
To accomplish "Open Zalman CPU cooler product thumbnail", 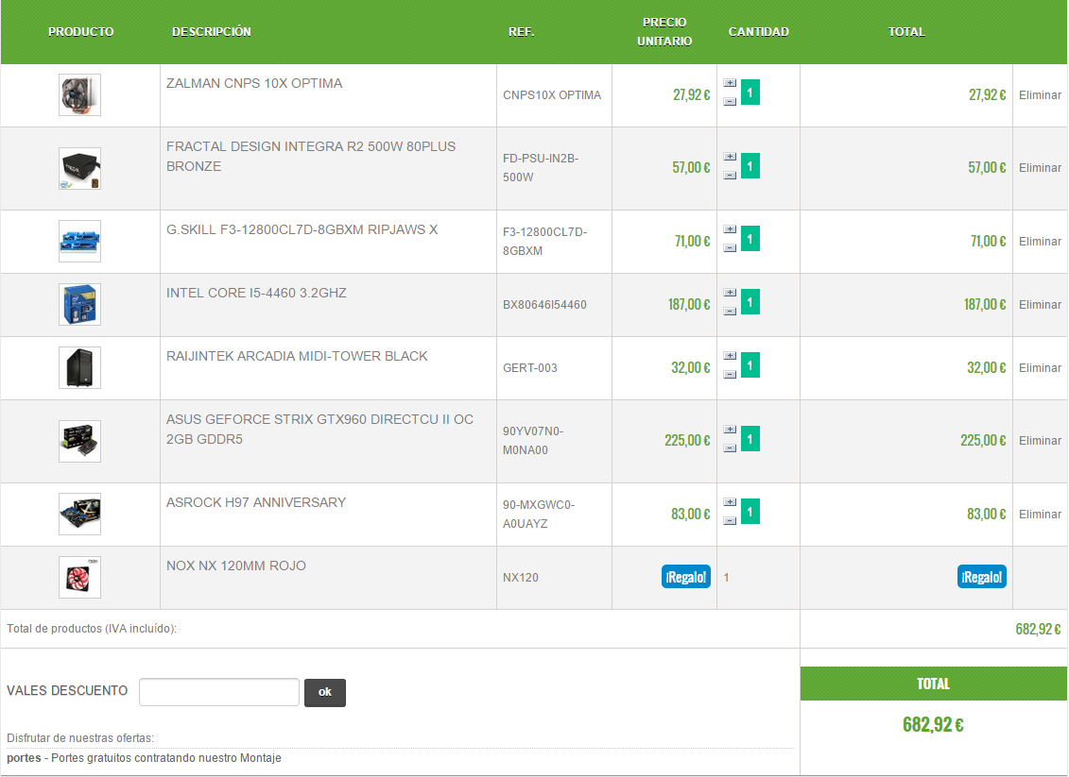I will tap(79, 94).
